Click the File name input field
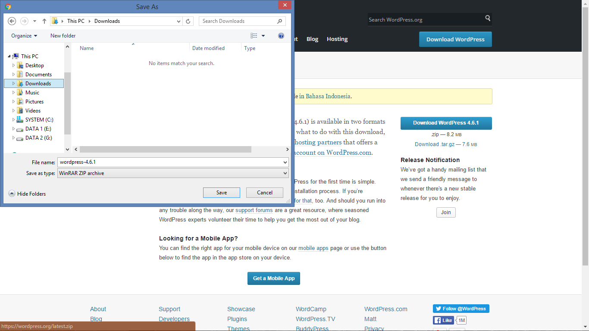Image resolution: width=589 pixels, height=331 pixels. click(170, 162)
